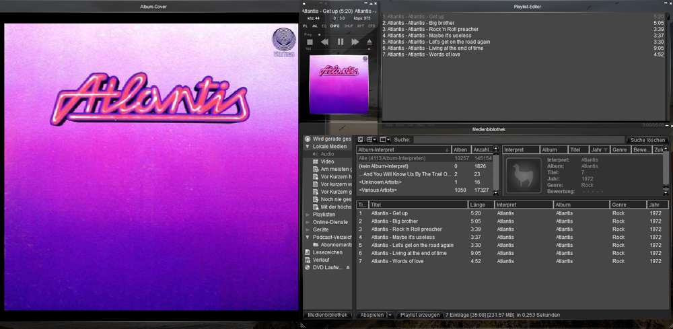673x329 pixels.
Task: Click the Suche löschen button
Action: coord(647,140)
